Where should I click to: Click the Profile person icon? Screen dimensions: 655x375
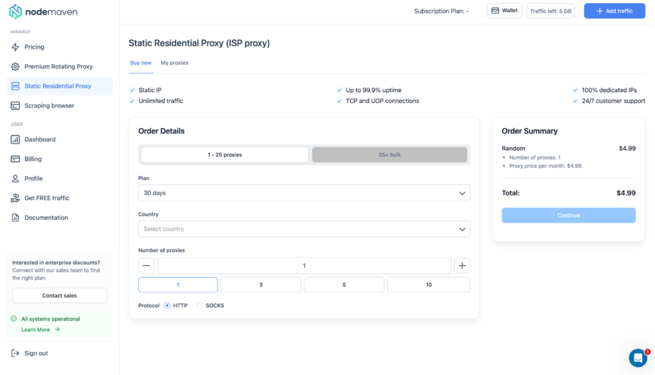(x=15, y=179)
